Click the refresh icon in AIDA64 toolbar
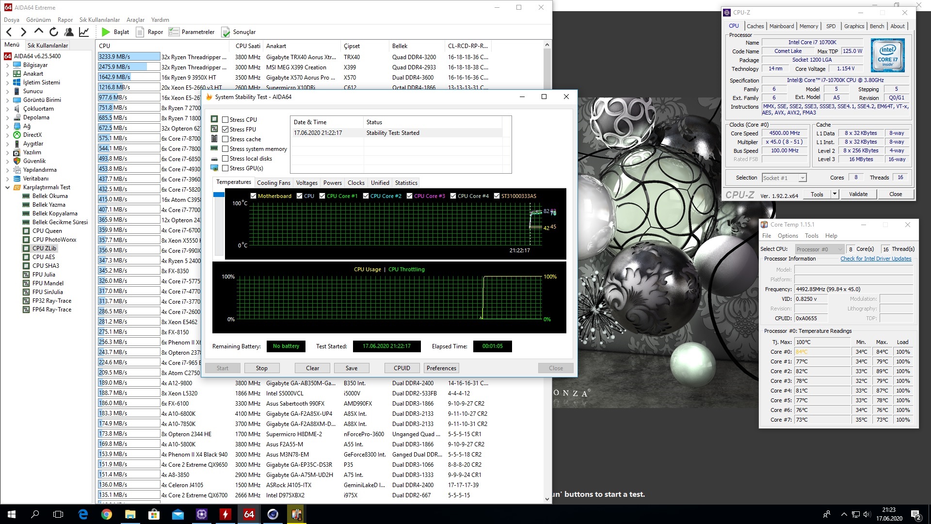The width and height of the screenshot is (931, 524). click(x=54, y=32)
